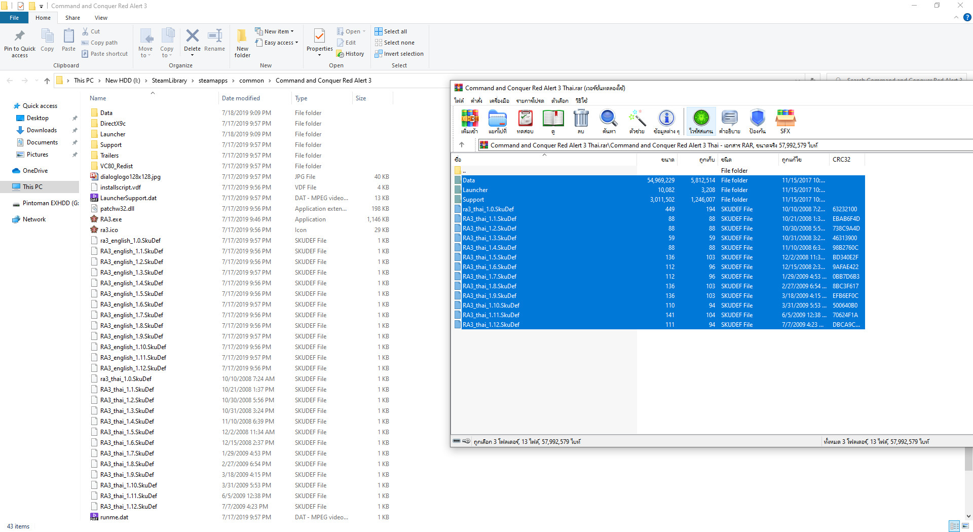This screenshot has height=532, width=973.
Task: Switch to the View ribbon tab
Action: [x=101, y=18]
